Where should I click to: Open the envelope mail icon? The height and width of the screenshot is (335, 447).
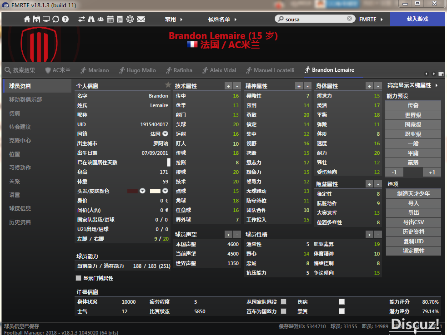[x=141, y=19]
